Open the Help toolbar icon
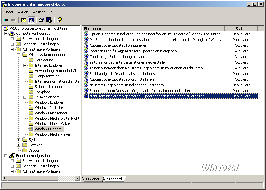 [x=59, y=20]
